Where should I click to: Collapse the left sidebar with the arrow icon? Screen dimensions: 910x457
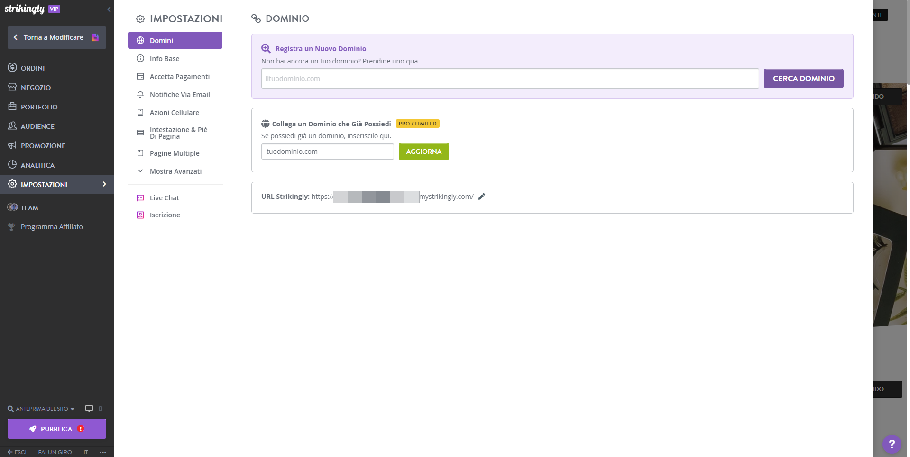[109, 9]
